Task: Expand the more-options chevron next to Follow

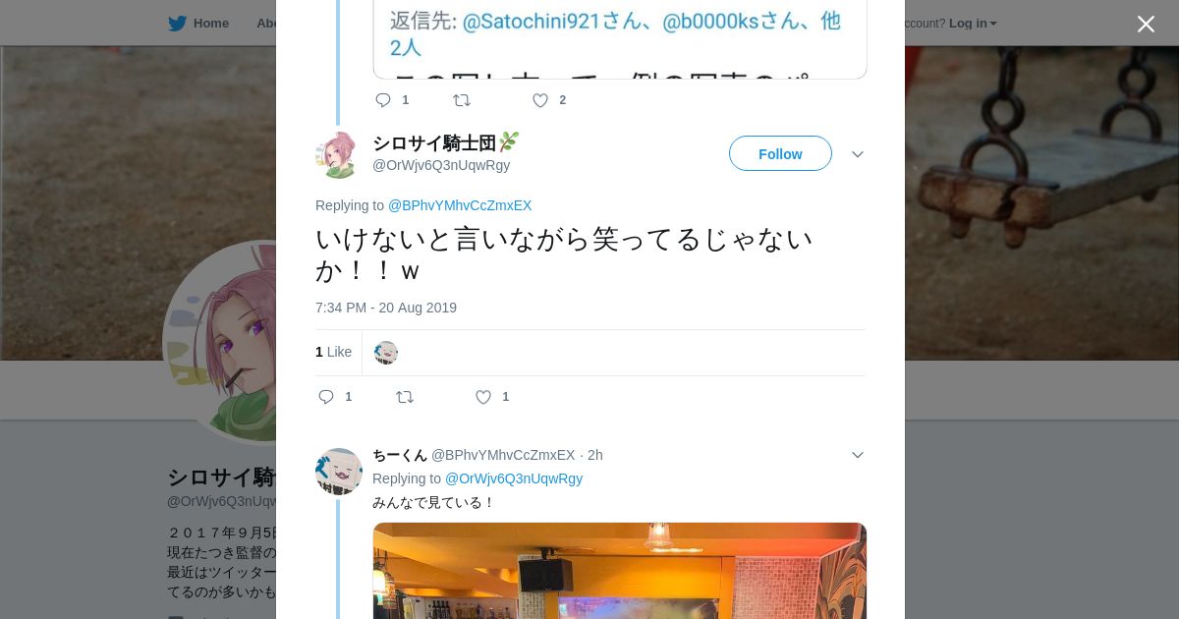Action: [x=857, y=154]
